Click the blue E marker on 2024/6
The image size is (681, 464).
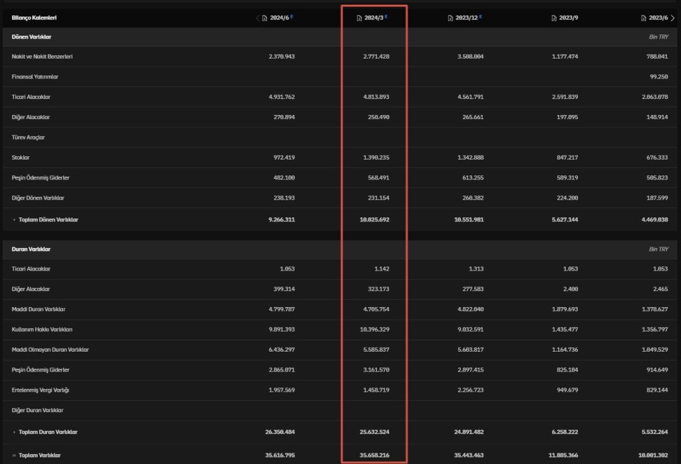(291, 17)
